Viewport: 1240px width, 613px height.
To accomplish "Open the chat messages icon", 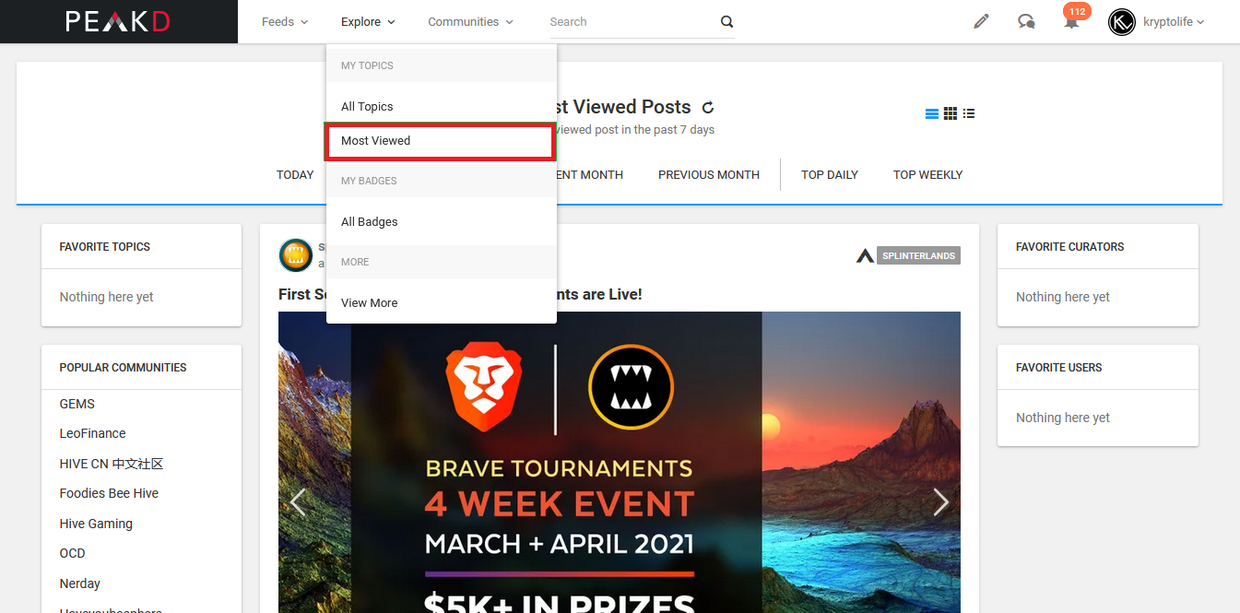I will [1026, 21].
